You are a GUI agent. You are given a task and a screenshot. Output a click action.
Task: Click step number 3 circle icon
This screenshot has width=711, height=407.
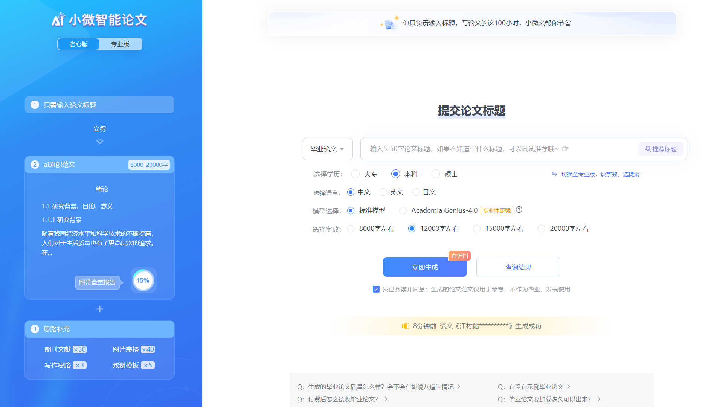35,329
